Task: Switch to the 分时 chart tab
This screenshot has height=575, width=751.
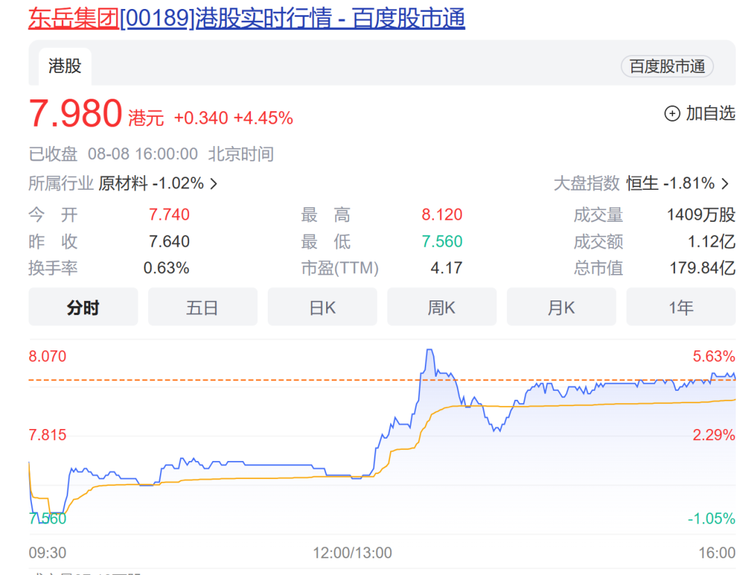Action: click(x=83, y=307)
